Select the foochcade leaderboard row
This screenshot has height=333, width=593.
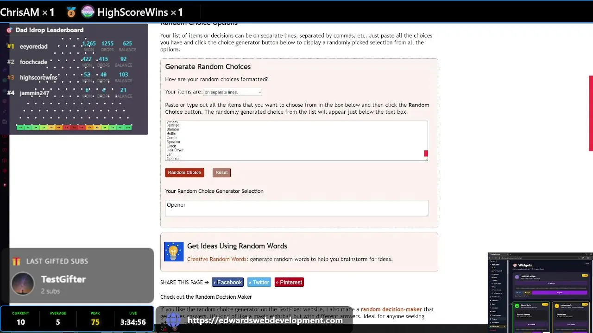tap(71, 62)
